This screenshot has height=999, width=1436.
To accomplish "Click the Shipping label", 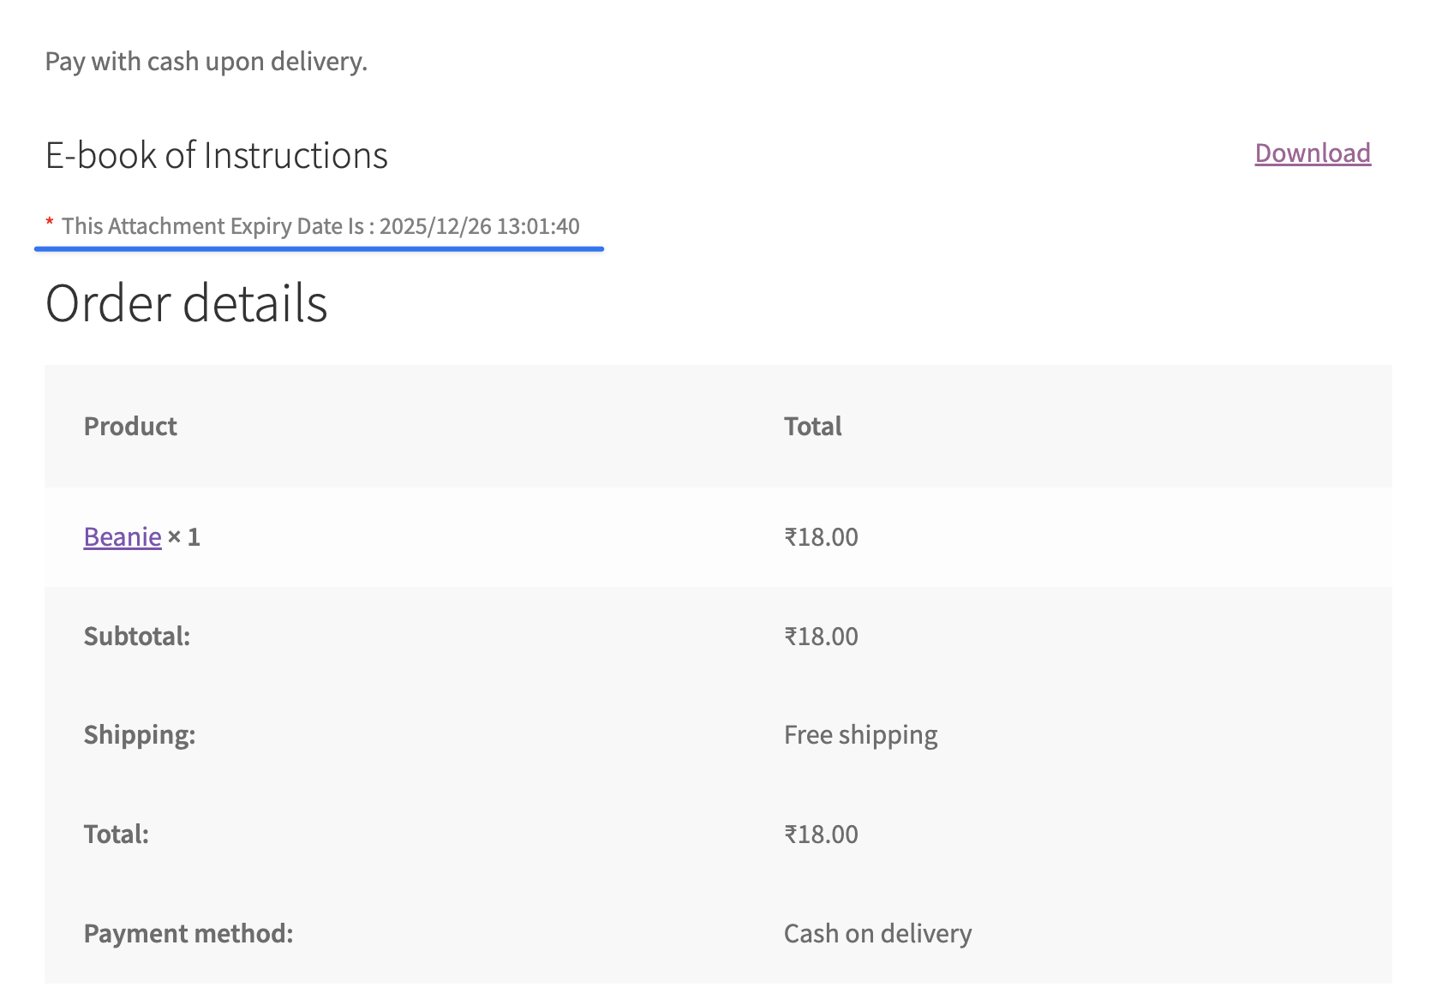I will pyautogui.click(x=140, y=735).
